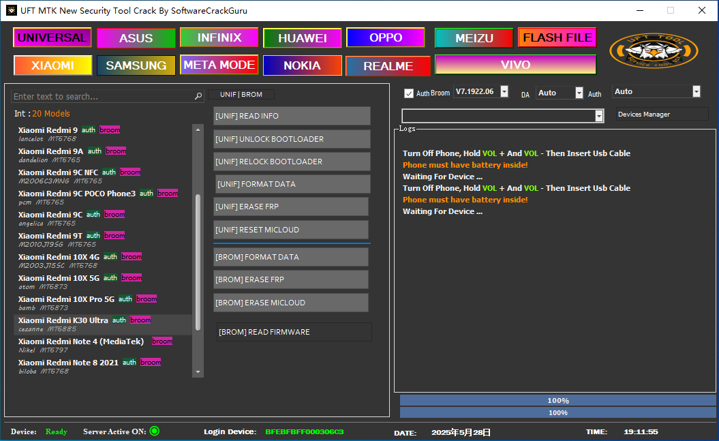
Task: Run [UNIF] RELOCK BOOTLOADER
Action: pyautogui.click(x=292, y=162)
